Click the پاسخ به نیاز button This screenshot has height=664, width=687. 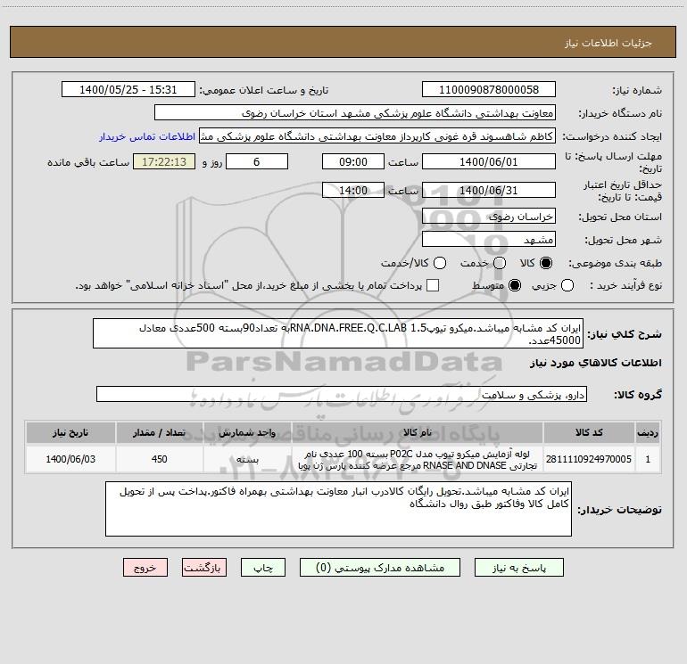pyautogui.click(x=518, y=568)
